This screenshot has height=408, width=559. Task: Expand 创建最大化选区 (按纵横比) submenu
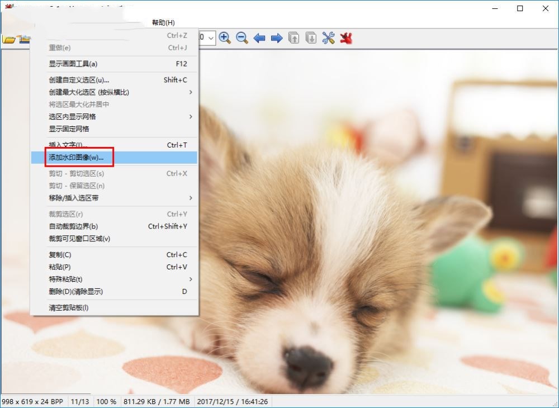[114, 92]
